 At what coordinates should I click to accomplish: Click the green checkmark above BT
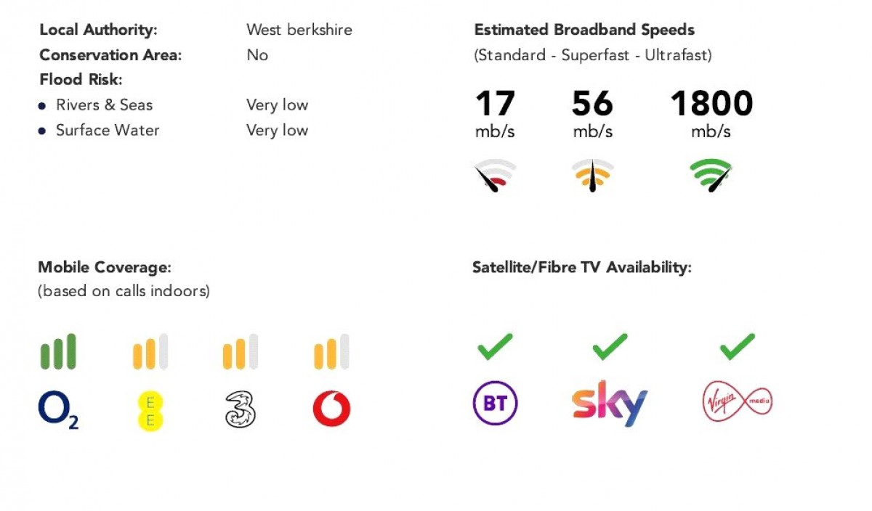coord(495,346)
